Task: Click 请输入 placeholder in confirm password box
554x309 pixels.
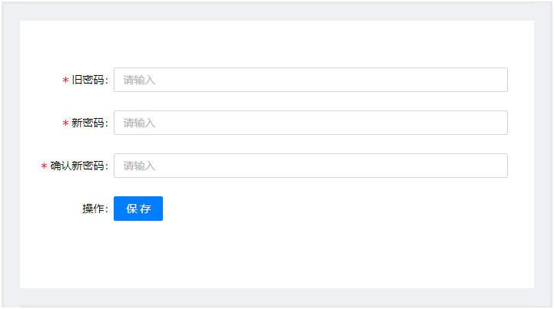Action: (x=139, y=166)
